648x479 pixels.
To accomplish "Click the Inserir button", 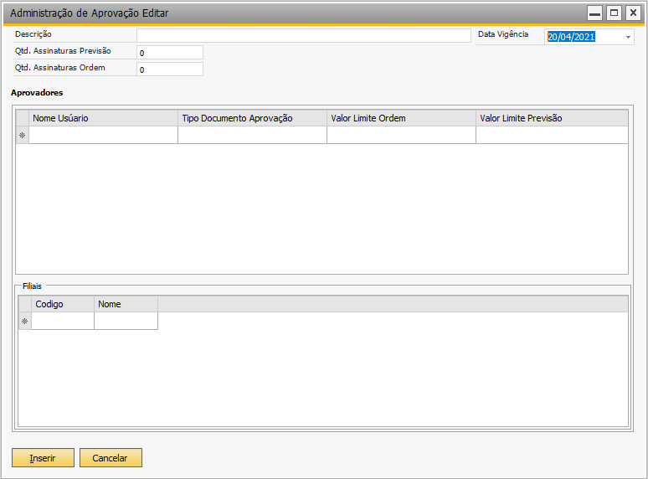I will (43, 457).
